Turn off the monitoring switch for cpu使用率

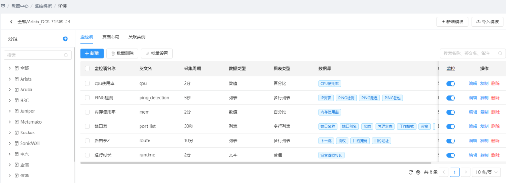coord(451,84)
